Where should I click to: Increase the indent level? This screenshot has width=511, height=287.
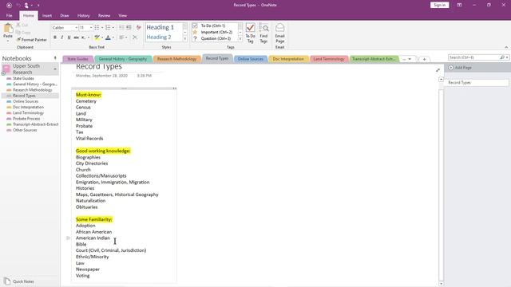(x=129, y=28)
